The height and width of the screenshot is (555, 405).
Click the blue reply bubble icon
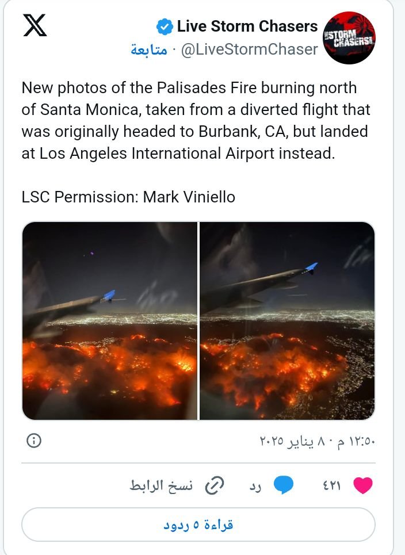click(x=283, y=486)
